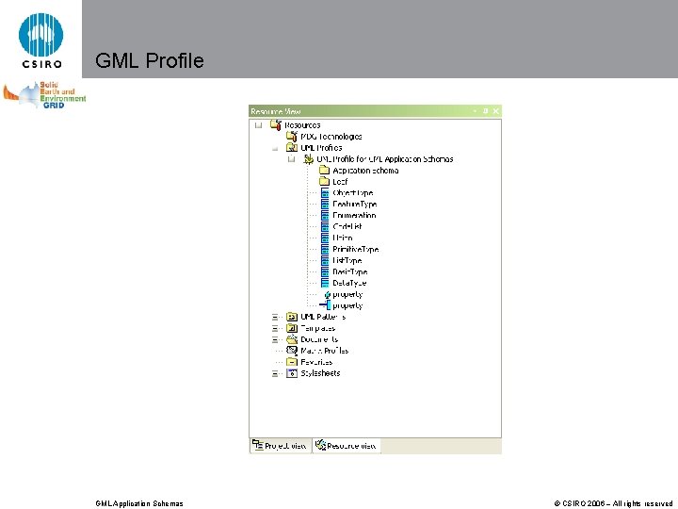Expand the Stylesheets node

(275, 373)
